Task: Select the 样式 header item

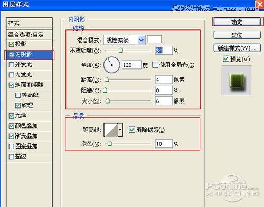Action: coord(29,23)
